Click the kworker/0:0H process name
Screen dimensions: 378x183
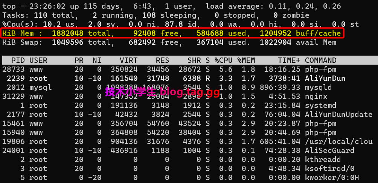point(332,177)
